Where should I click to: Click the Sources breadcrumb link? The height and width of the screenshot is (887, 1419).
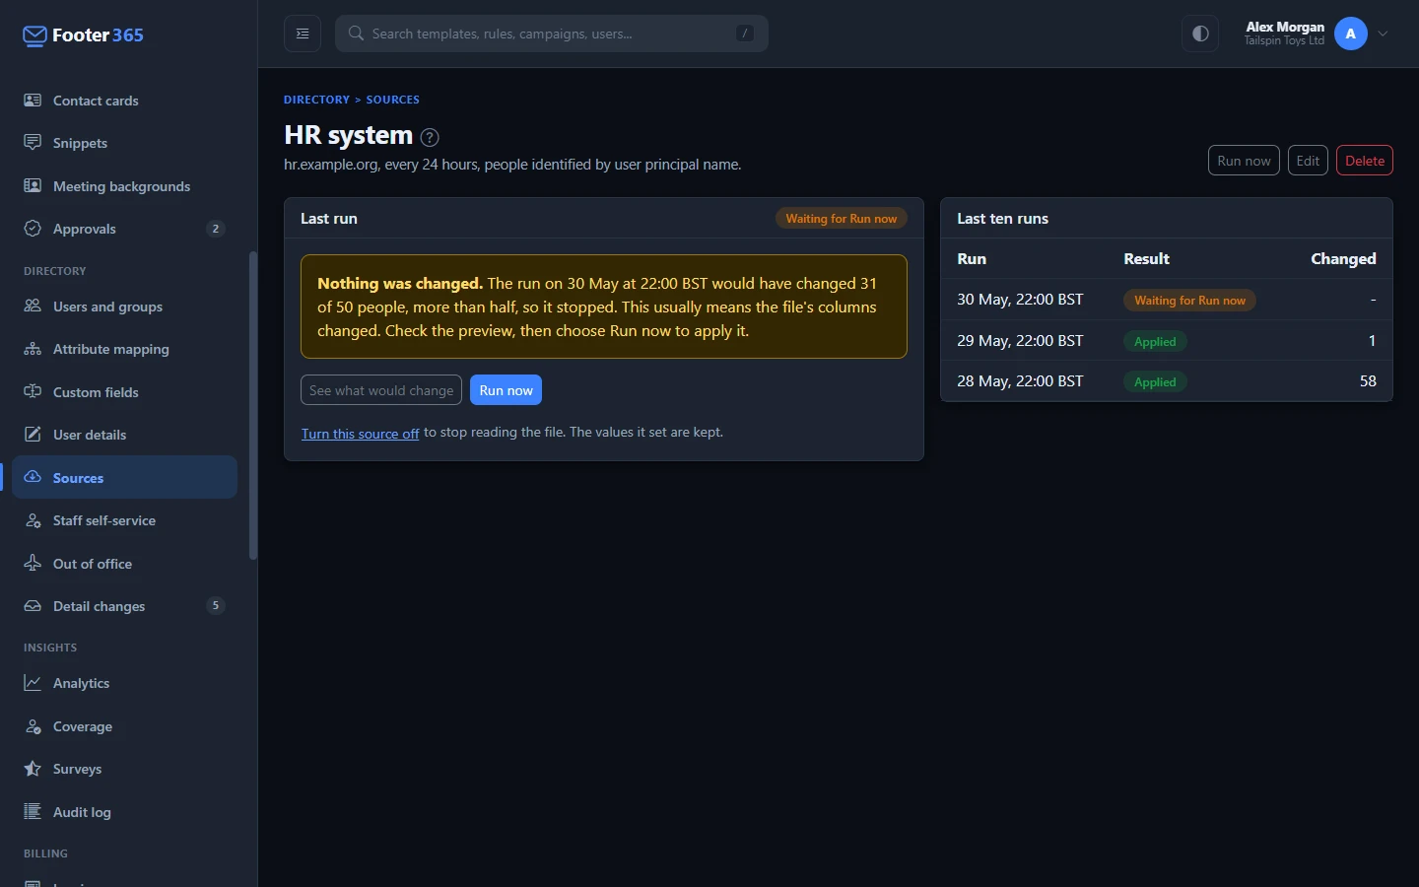tap(393, 100)
